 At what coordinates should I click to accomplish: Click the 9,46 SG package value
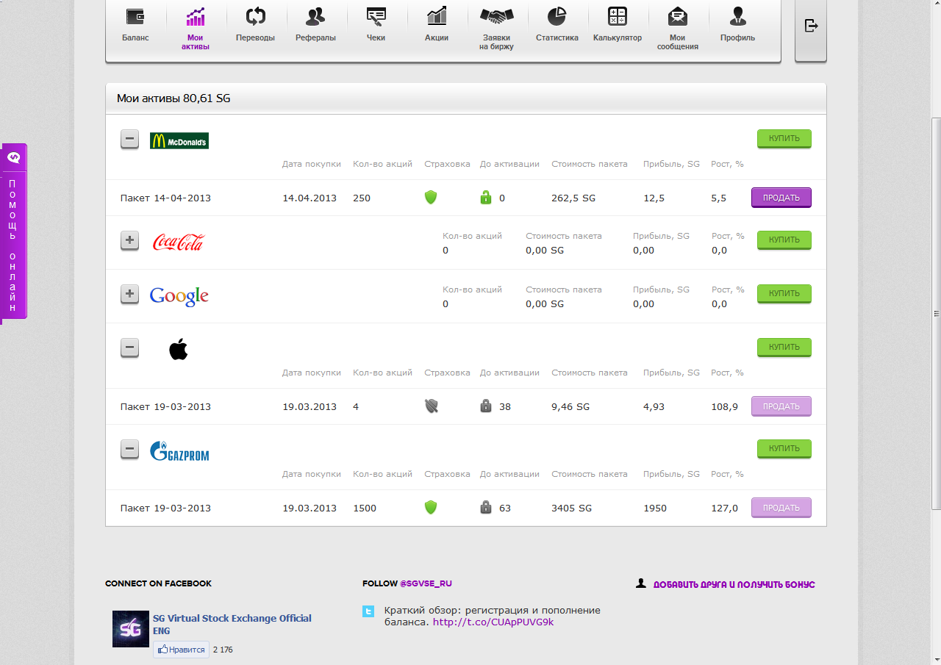pyautogui.click(x=570, y=406)
